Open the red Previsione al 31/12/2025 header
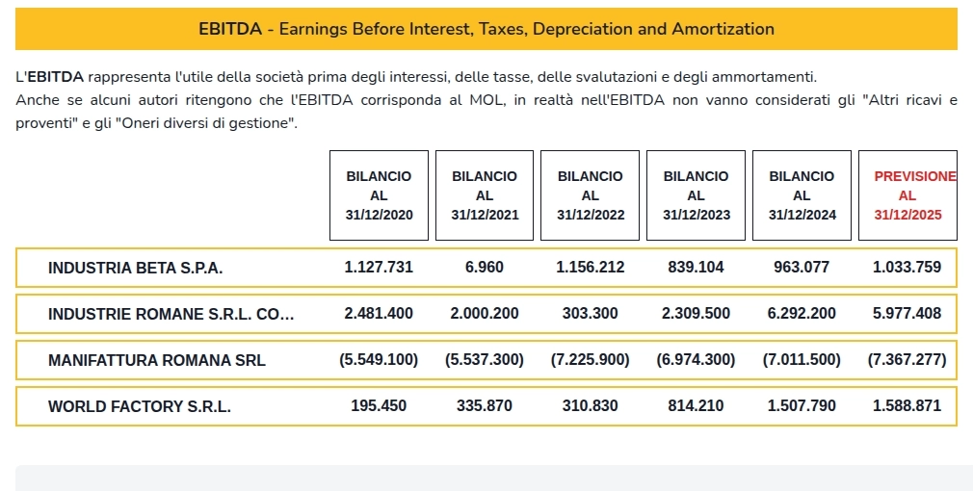Viewport: 973px width, 491px height. click(907, 195)
